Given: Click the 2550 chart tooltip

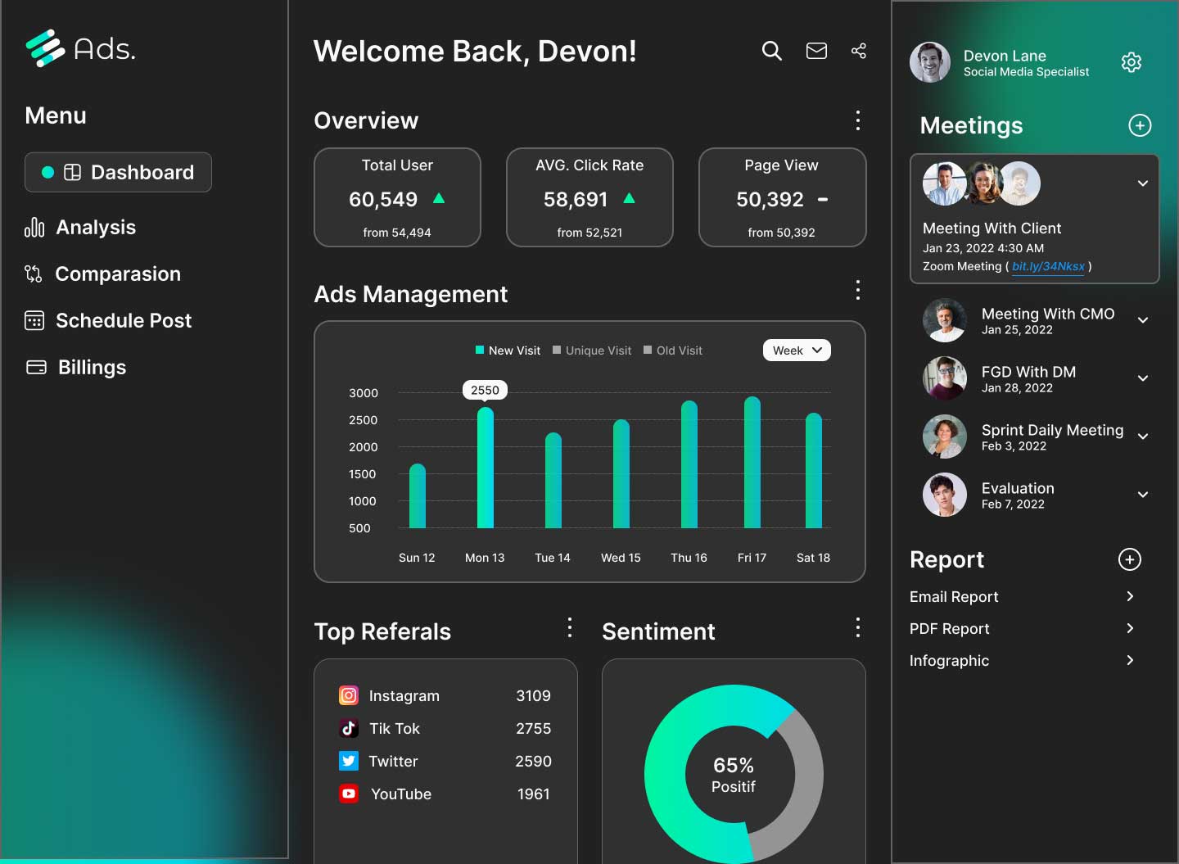Looking at the screenshot, I should [485, 390].
